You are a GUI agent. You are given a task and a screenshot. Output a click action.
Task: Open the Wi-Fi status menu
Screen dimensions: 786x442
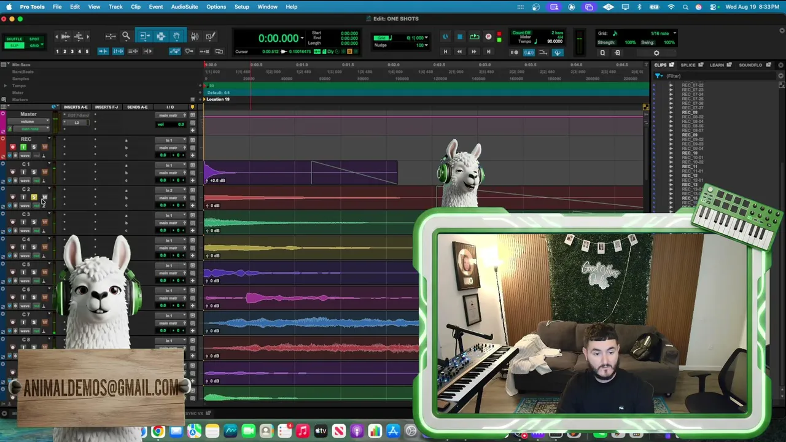(x=671, y=7)
